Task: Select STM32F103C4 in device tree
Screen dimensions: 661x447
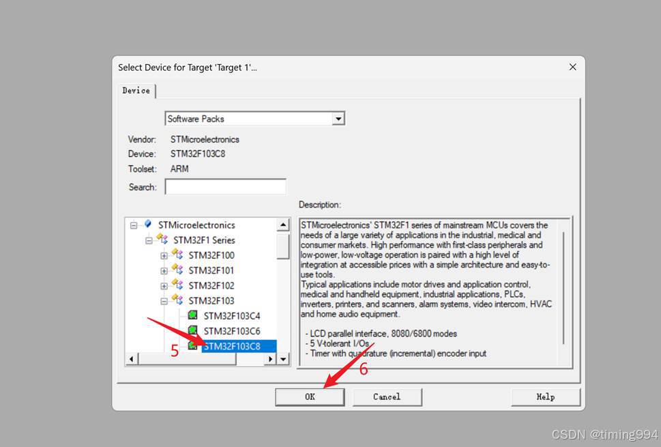Action: (x=232, y=316)
